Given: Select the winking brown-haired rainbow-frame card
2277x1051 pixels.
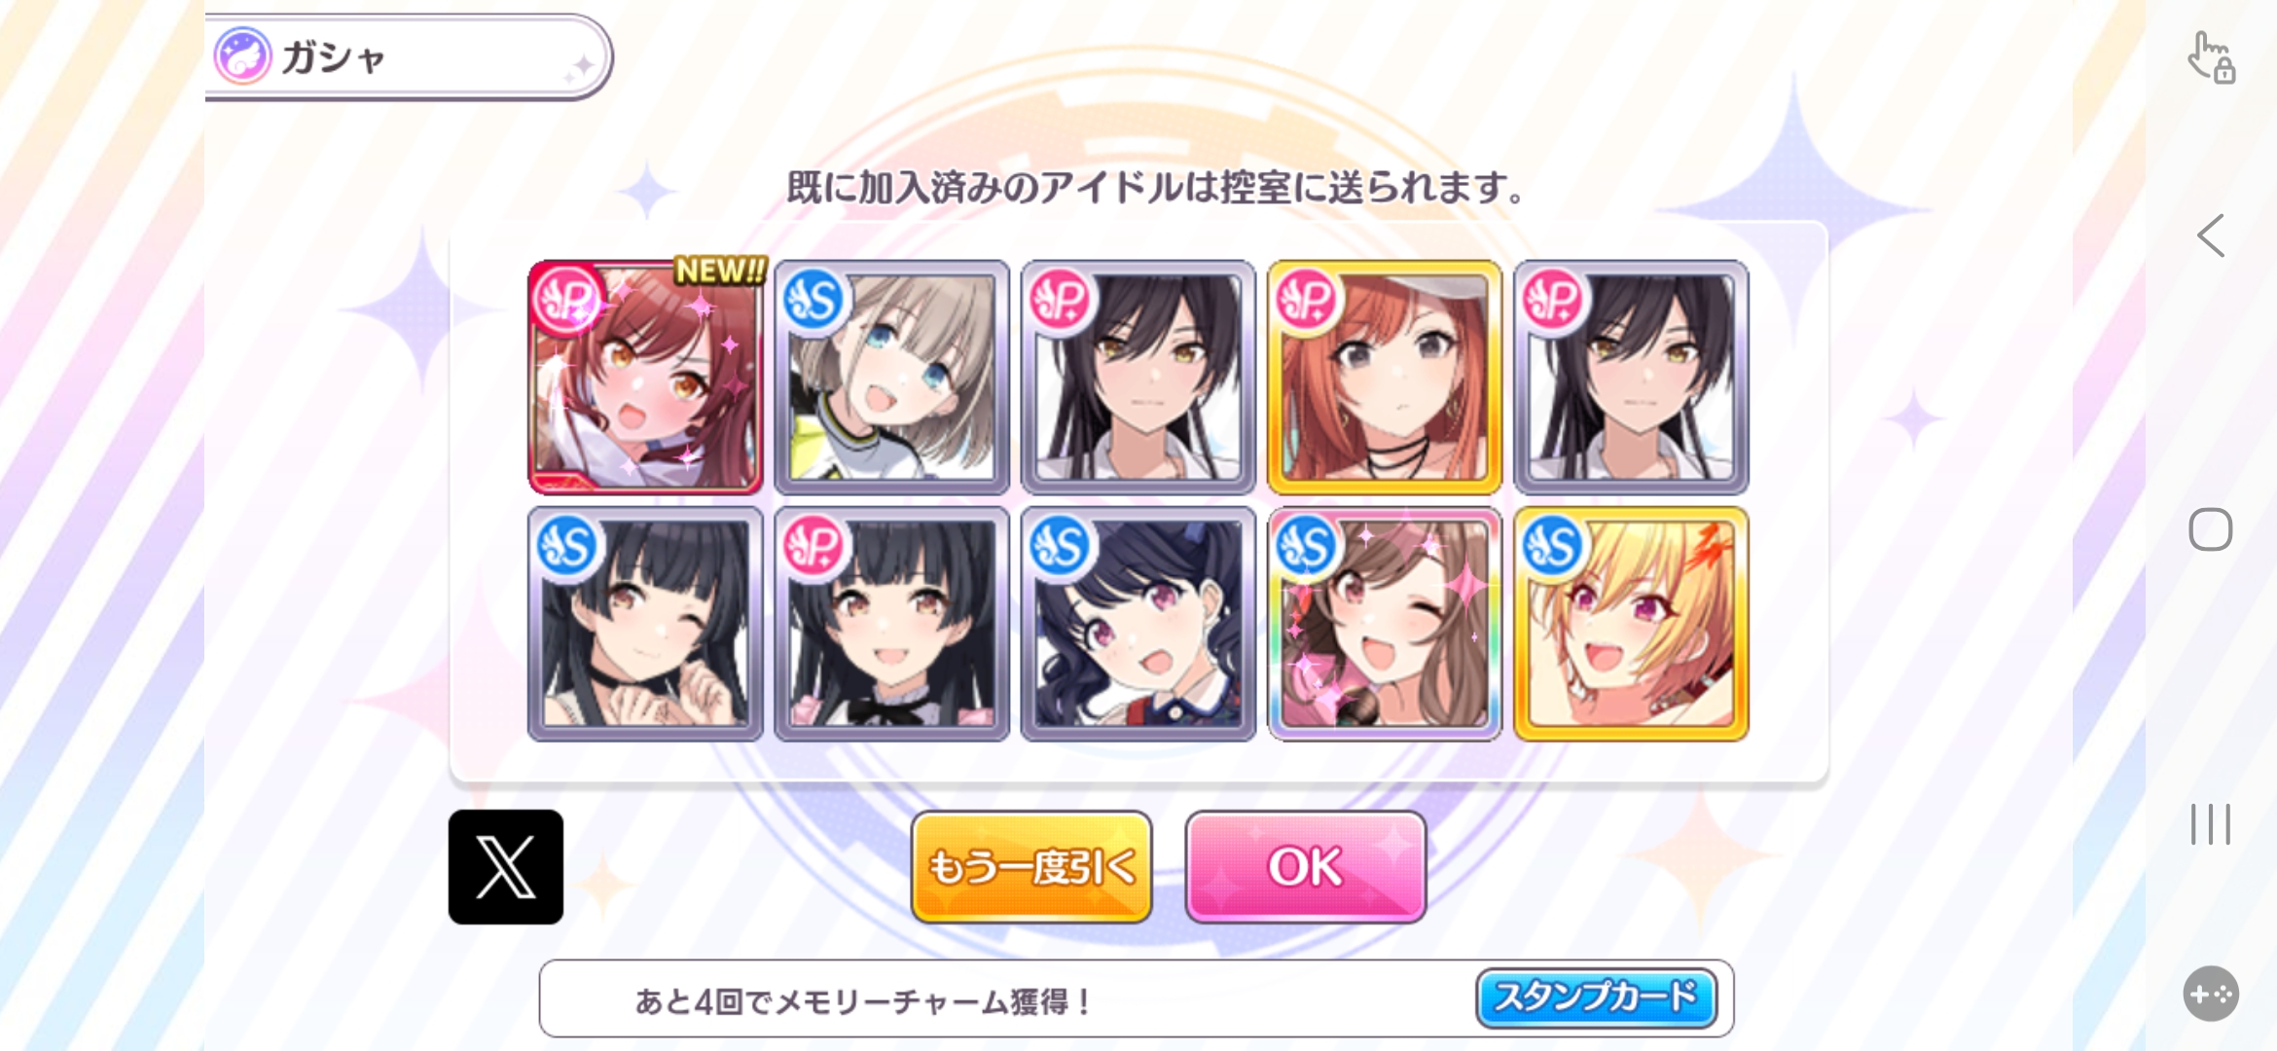Looking at the screenshot, I should tap(1385, 624).
